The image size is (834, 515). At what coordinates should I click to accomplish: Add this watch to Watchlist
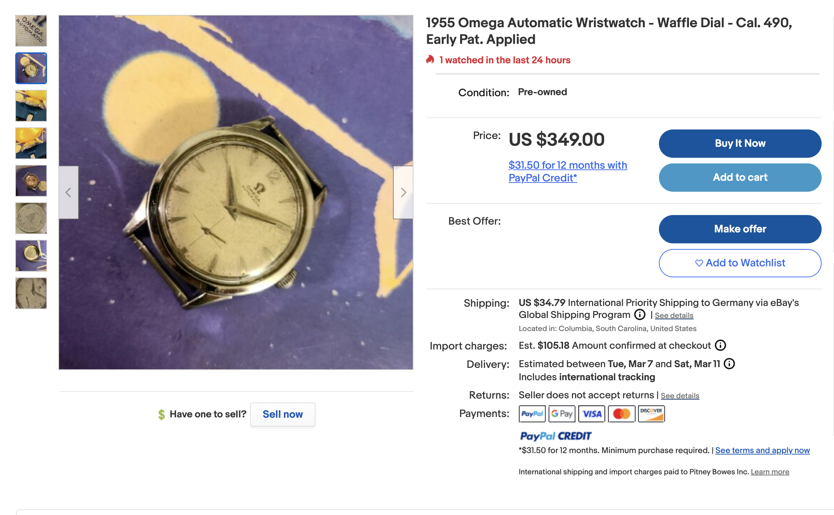(x=740, y=263)
